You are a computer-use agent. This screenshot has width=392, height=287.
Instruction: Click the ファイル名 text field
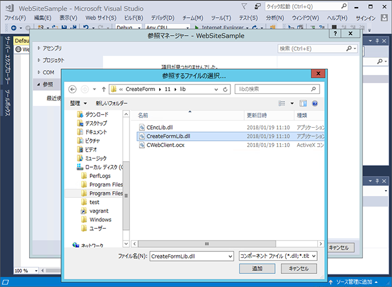tap(189, 256)
